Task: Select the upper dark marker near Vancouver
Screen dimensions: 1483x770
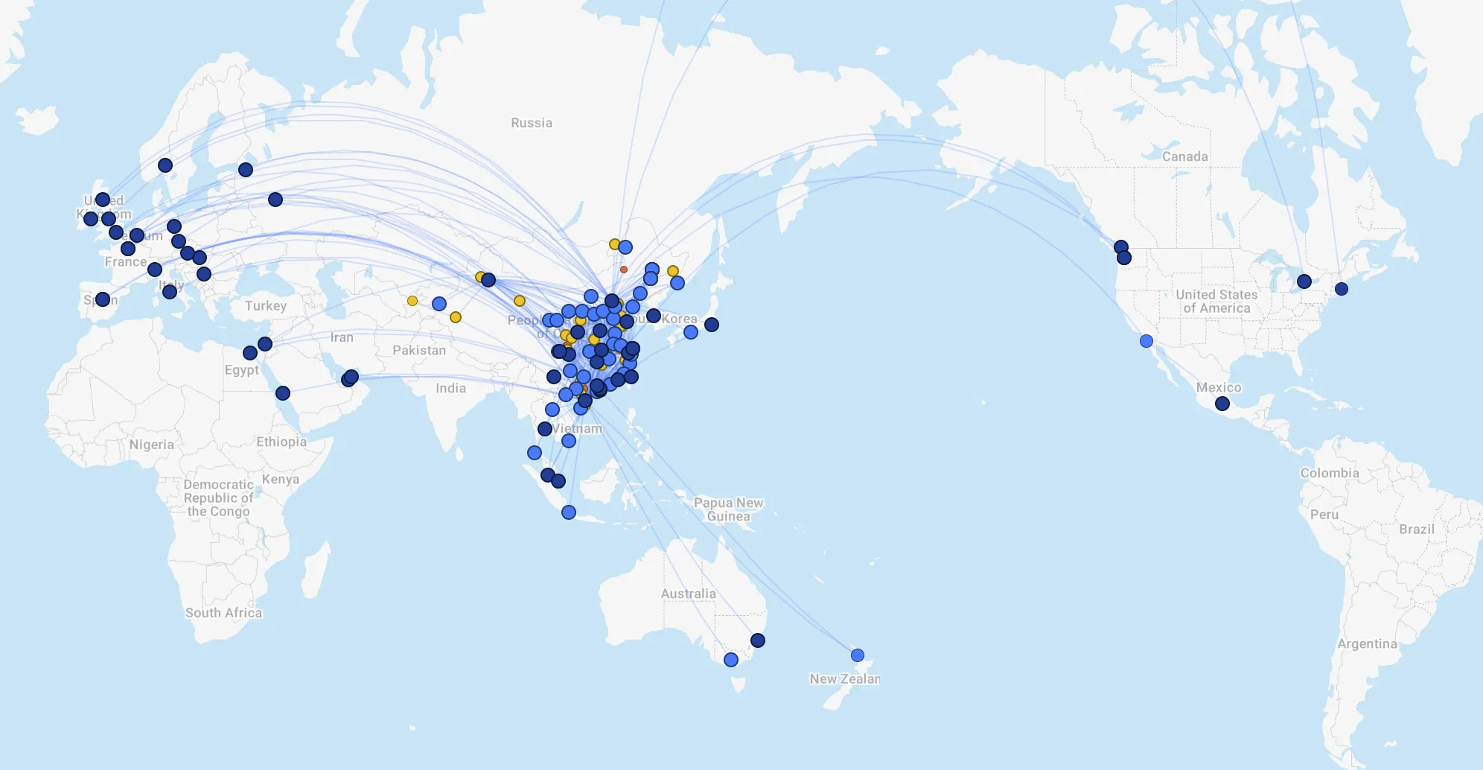Action: [x=1121, y=247]
